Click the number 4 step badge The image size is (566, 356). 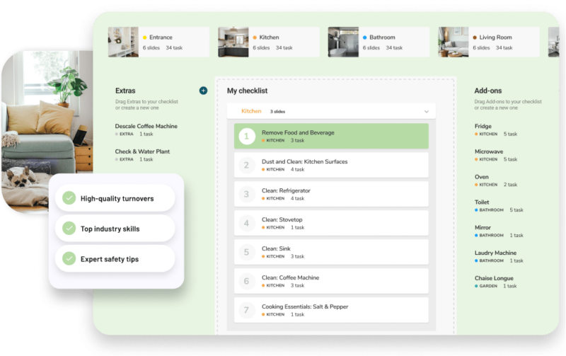pyautogui.click(x=246, y=223)
